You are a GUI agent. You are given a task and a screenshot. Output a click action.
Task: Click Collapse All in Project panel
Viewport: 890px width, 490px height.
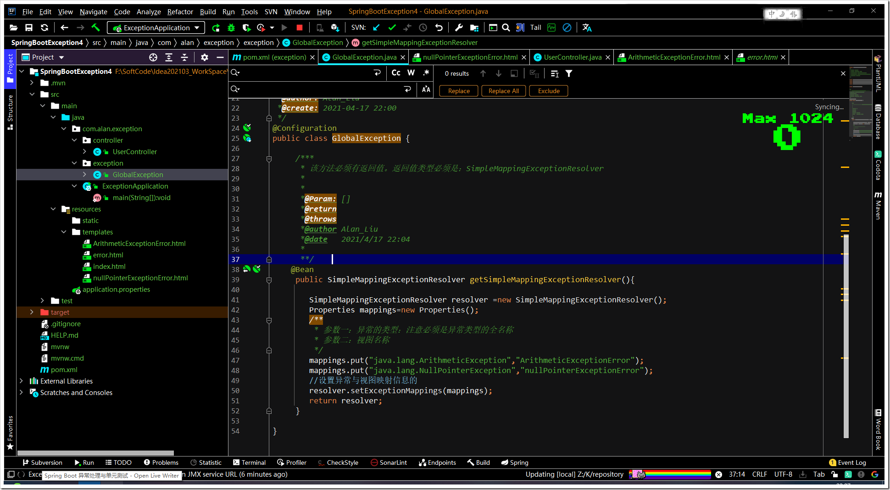tap(184, 57)
